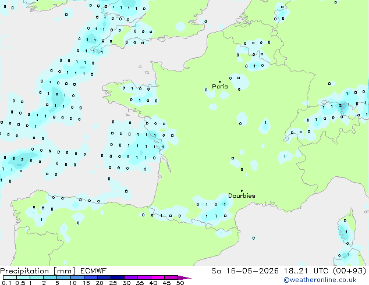Click the legend label "10"
Screen dimensions: 369x285
point(73,283)
